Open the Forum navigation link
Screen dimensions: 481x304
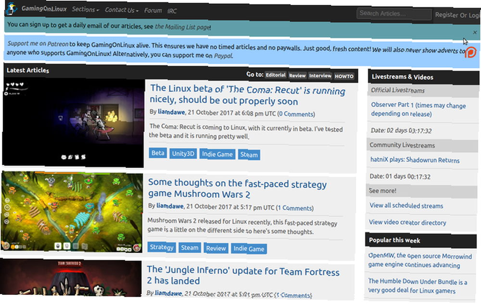pos(153,11)
